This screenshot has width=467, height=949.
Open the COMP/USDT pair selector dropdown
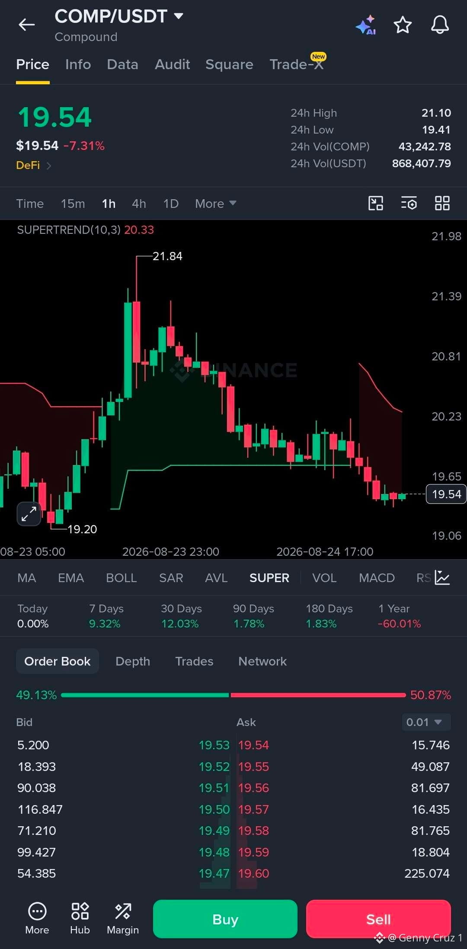119,16
